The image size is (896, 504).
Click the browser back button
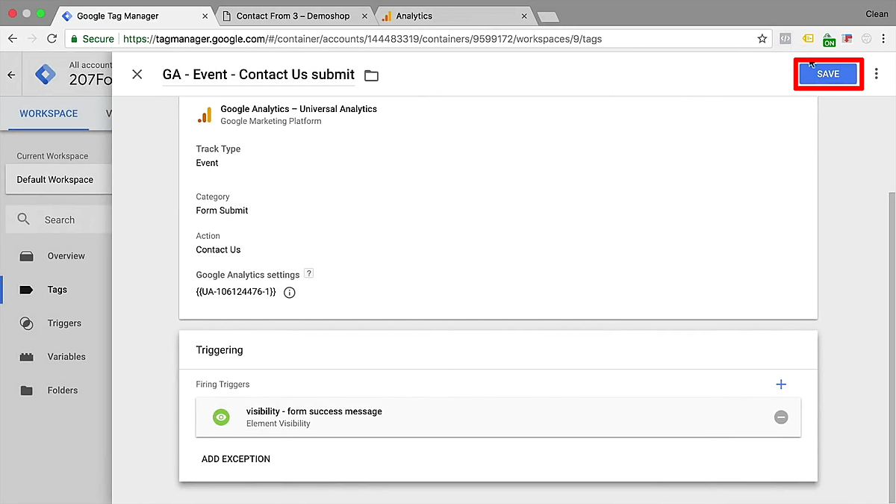(x=12, y=39)
